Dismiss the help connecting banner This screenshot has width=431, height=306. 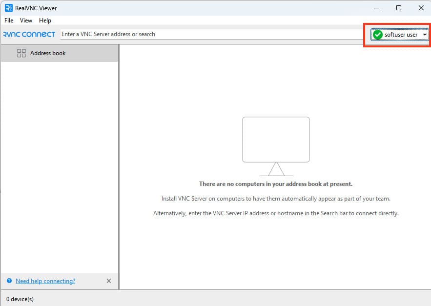[108, 281]
